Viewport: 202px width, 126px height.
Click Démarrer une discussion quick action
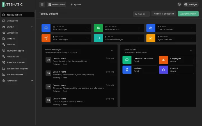[x=140, y=60]
